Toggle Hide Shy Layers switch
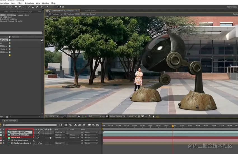This screenshot has height=154, width=238. tap(76, 125)
